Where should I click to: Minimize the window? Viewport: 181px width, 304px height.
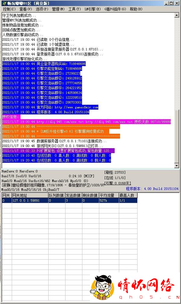coord(167,3)
